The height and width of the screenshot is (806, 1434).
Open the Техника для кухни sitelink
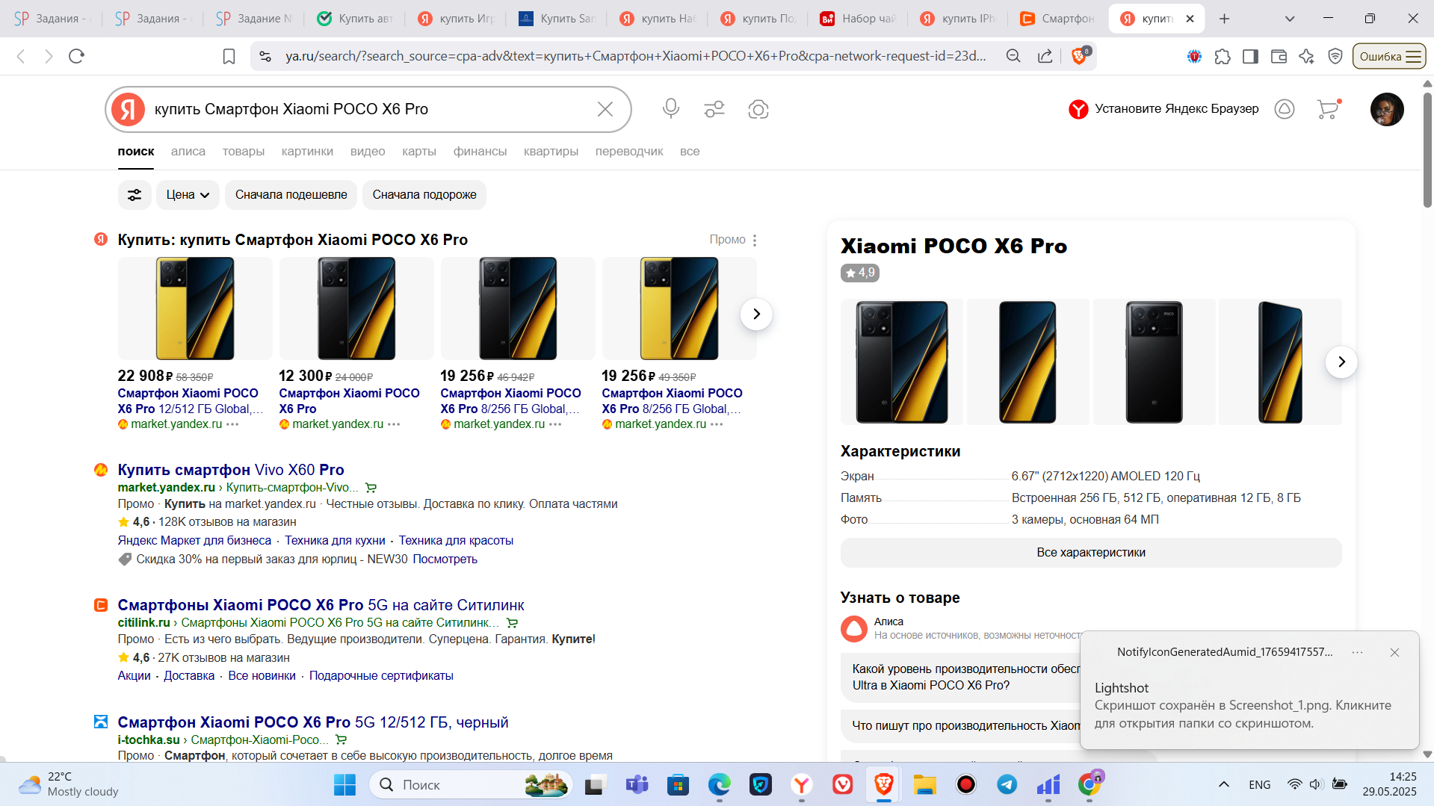[335, 540]
